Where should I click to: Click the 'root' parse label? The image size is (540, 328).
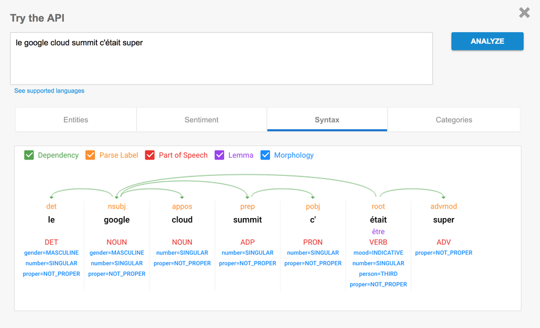point(378,206)
